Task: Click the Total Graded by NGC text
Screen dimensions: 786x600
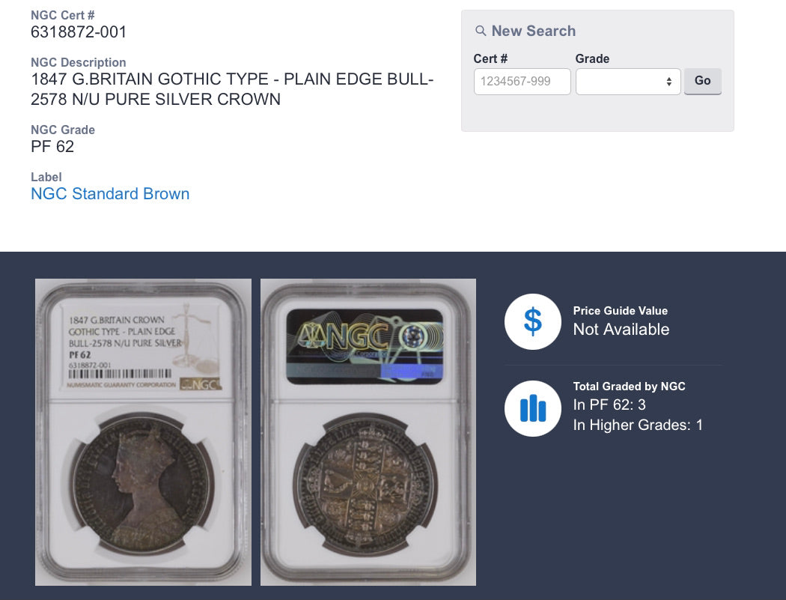Action: point(629,387)
